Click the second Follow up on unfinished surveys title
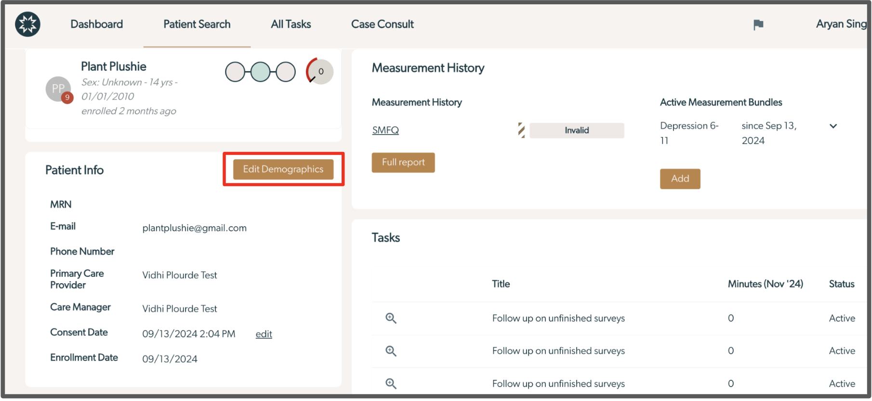This screenshot has width=872, height=401. point(558,351)
